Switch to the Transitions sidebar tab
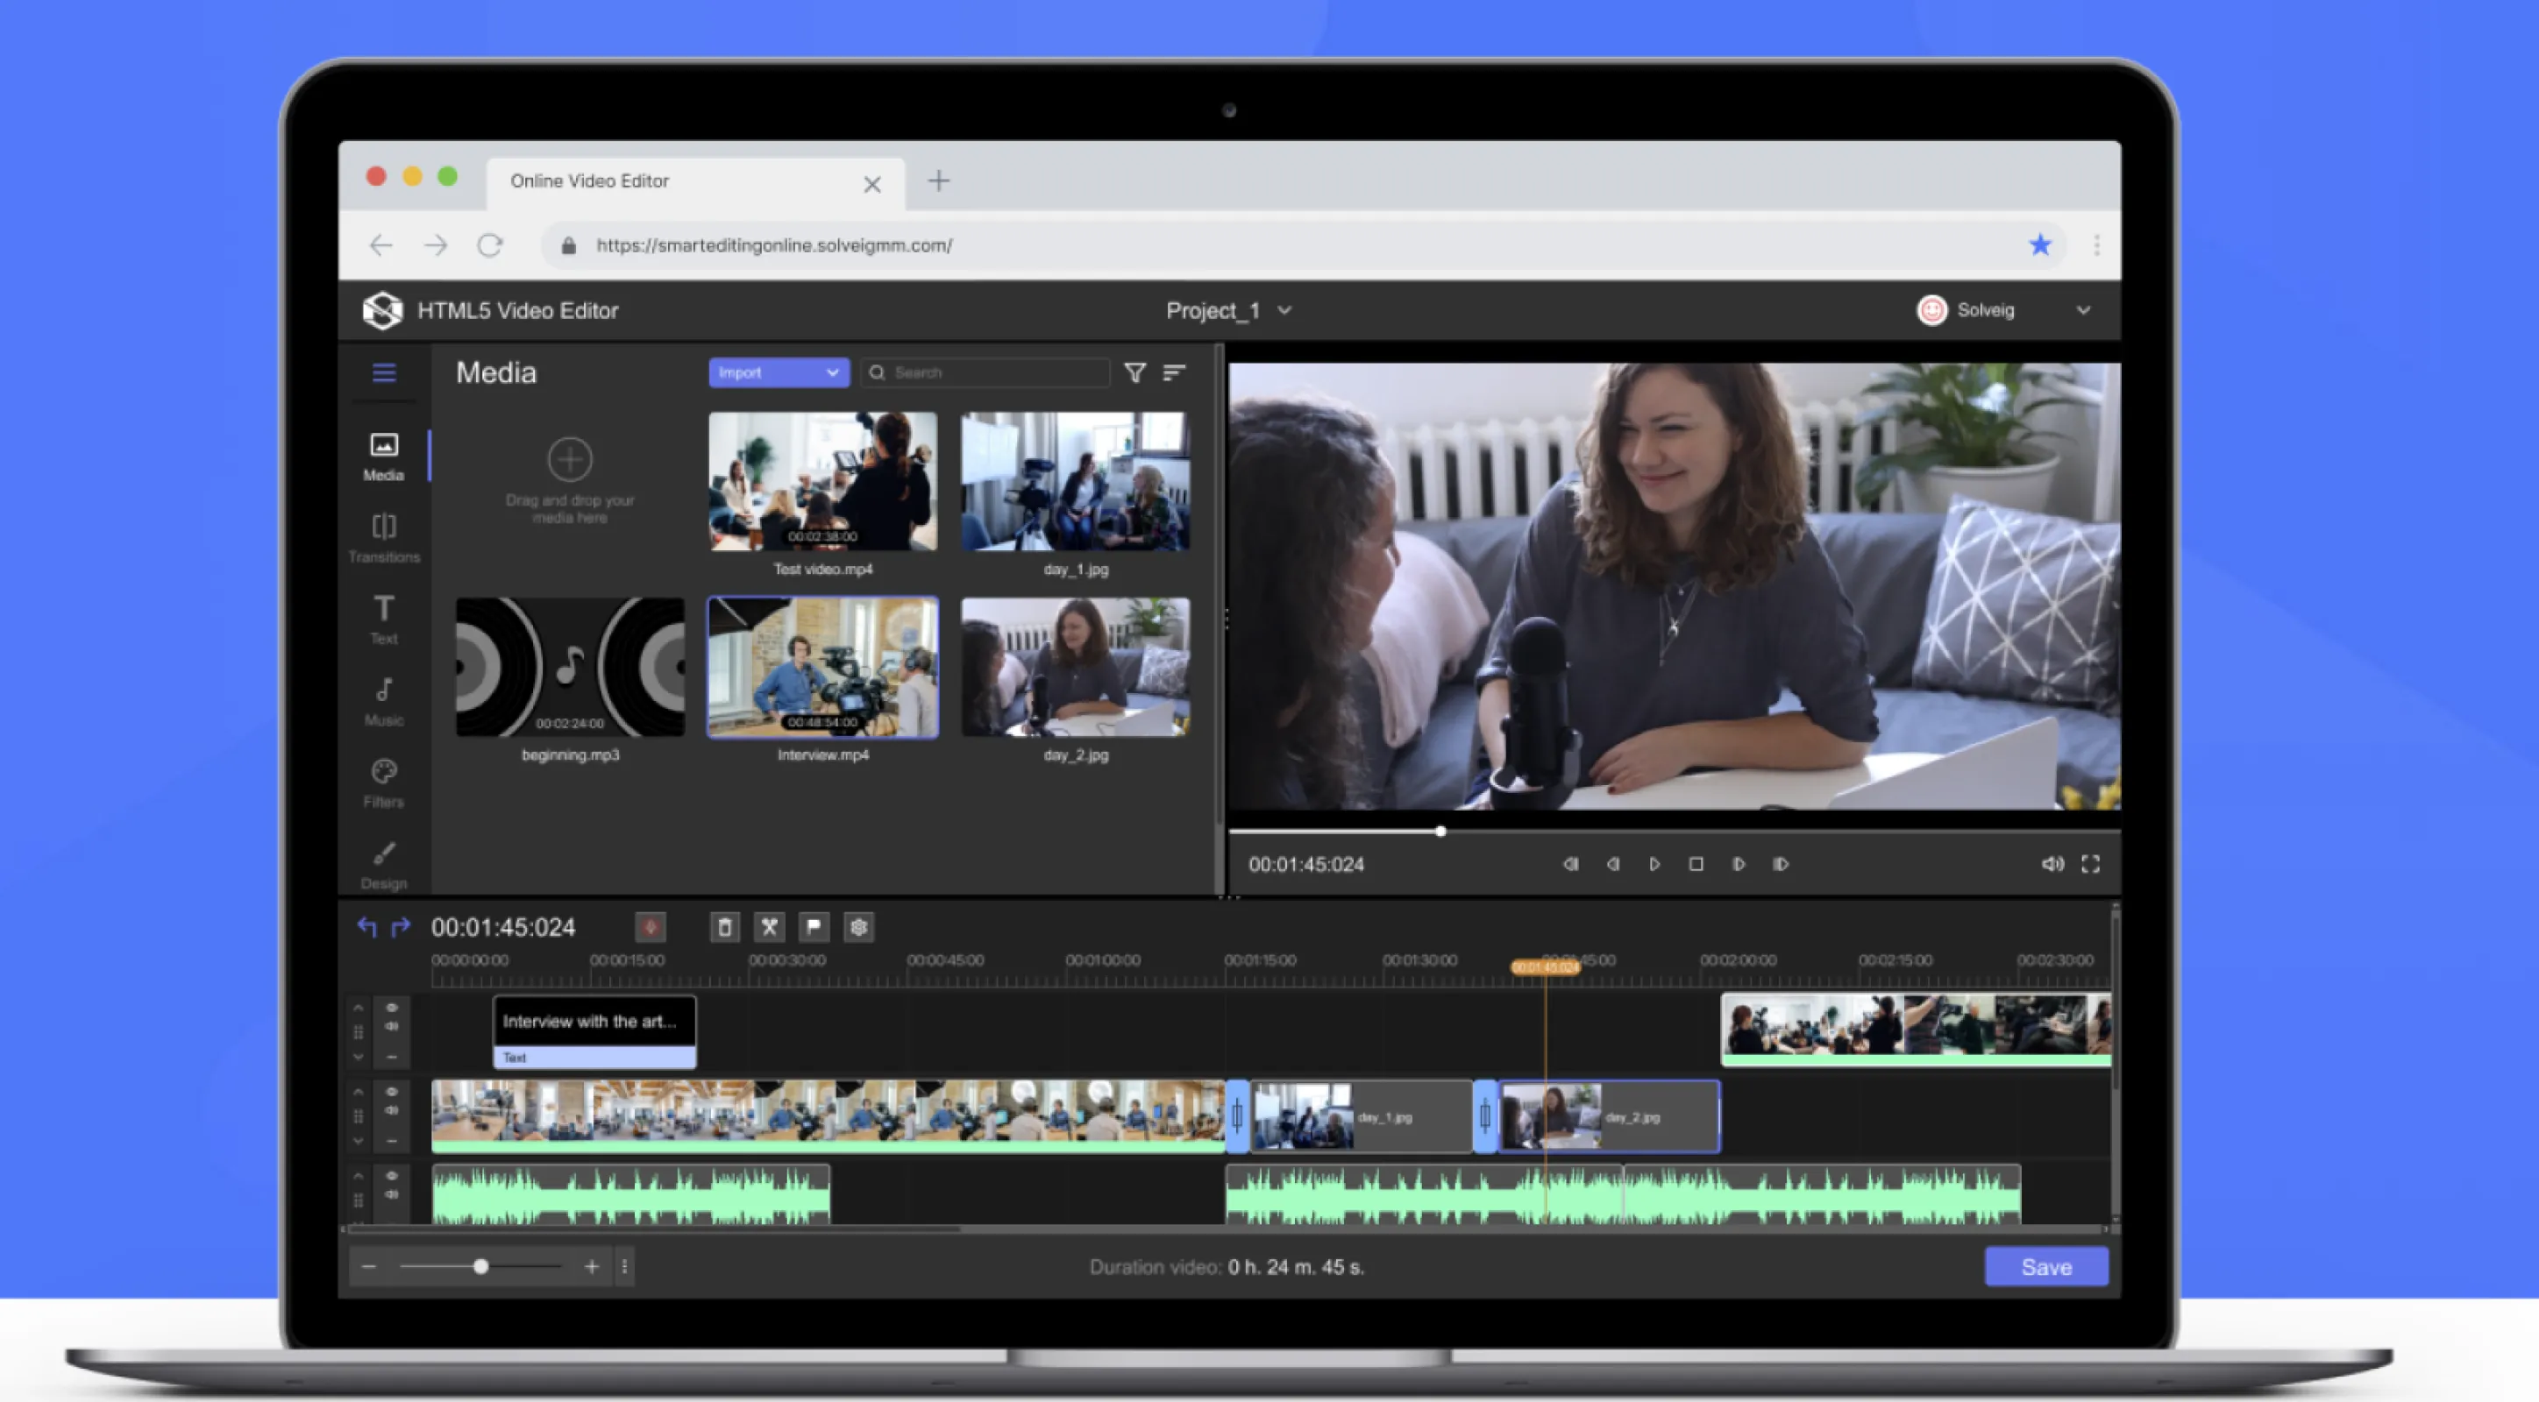 pyautogui.click(x=383, y=537)
